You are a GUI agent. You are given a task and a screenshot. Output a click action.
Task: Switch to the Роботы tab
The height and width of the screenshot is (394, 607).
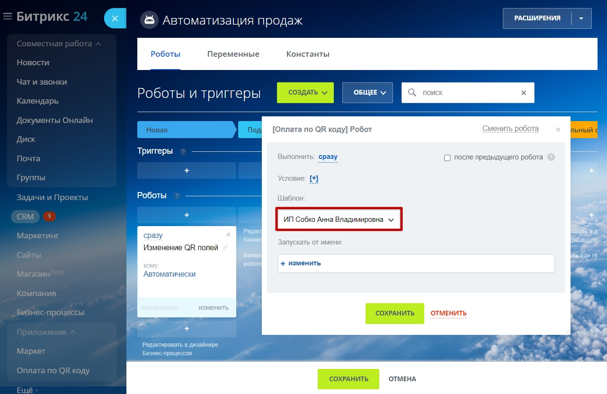pyautogui.click(x=165, y=54)
